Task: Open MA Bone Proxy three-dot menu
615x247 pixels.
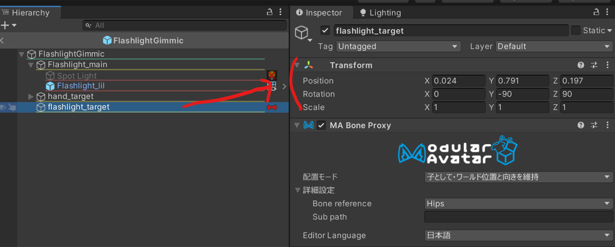Action: pos(607,125)
